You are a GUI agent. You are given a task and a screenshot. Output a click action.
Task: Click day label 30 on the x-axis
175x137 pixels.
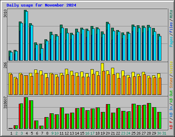pyautogui.click(x=159, y=133)
